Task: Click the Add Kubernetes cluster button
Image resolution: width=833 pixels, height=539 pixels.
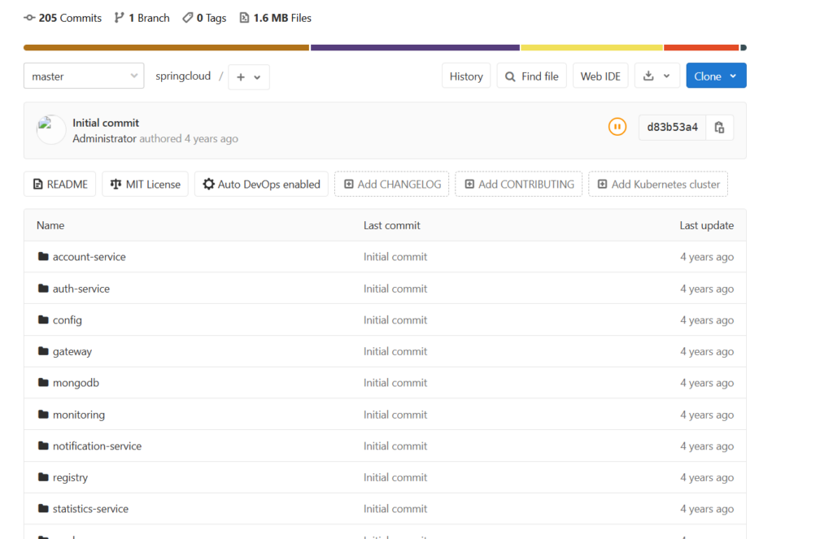Action: pos(658,185)
